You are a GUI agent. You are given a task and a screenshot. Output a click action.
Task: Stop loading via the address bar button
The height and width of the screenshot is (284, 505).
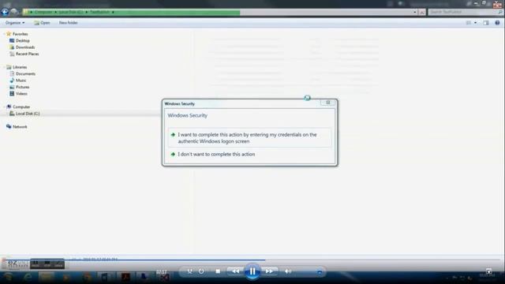422,13
